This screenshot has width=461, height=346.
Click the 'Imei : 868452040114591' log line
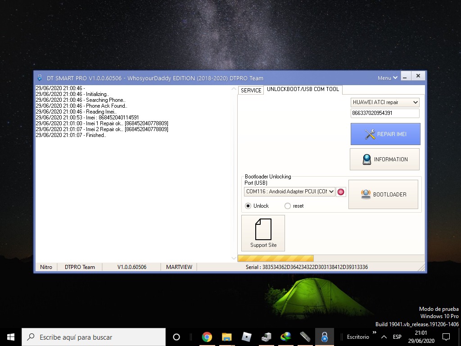click(x=87, y=118)
